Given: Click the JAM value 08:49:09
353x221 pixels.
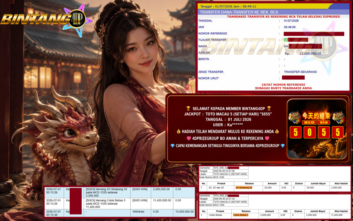Looking at the screenshot, I should pos(290,27).
